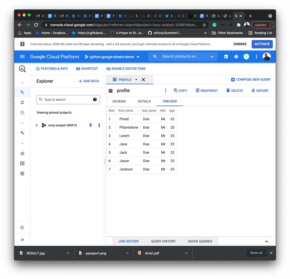Viewport: 290px width, 279px height.
Task: Open the PROFILE tab dropdown arrow
Action: point(136,79)
